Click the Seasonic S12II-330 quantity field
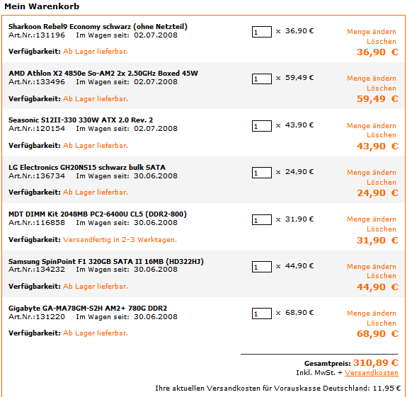The width and height of the screenshot is (407, 397). coord(262,126)
